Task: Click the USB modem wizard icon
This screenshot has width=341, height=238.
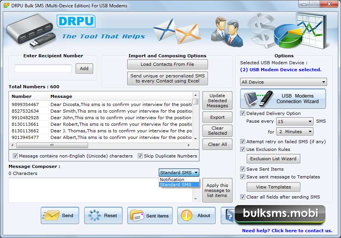Action: [x=259, y=99]
